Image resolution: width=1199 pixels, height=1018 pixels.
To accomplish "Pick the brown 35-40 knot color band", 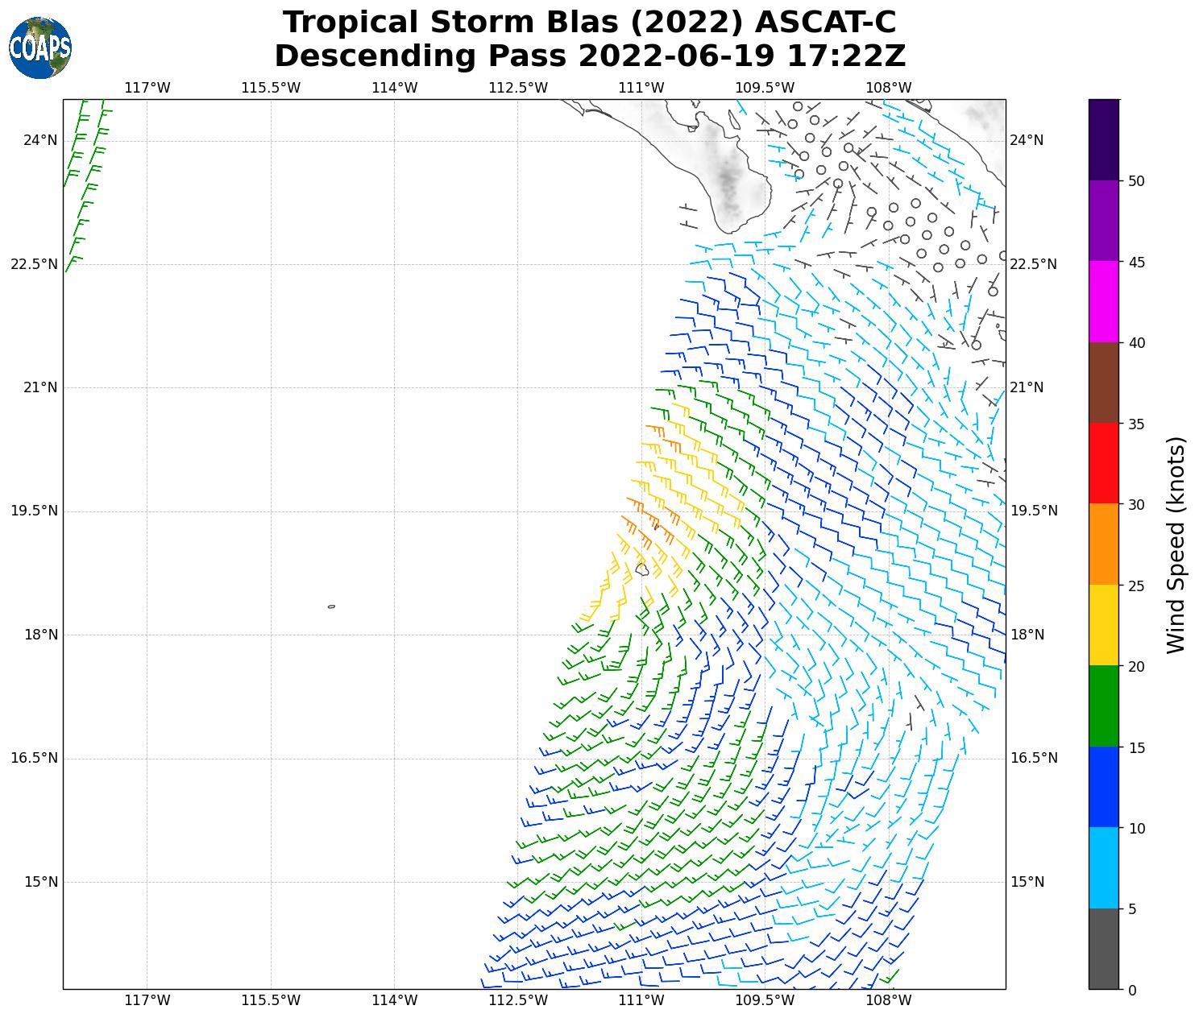I will pyautogui.click(x=1103, y=383).
